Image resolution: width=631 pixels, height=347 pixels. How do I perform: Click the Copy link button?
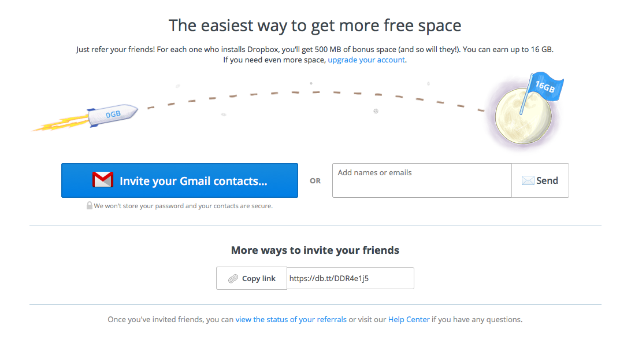coord(251,278)
